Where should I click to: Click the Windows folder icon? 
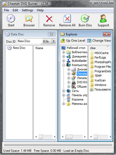[x=92, y=85]
